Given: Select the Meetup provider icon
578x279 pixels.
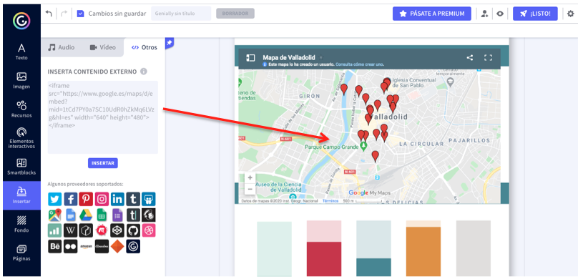Looking at the screenshot, I should pos(102,230).
